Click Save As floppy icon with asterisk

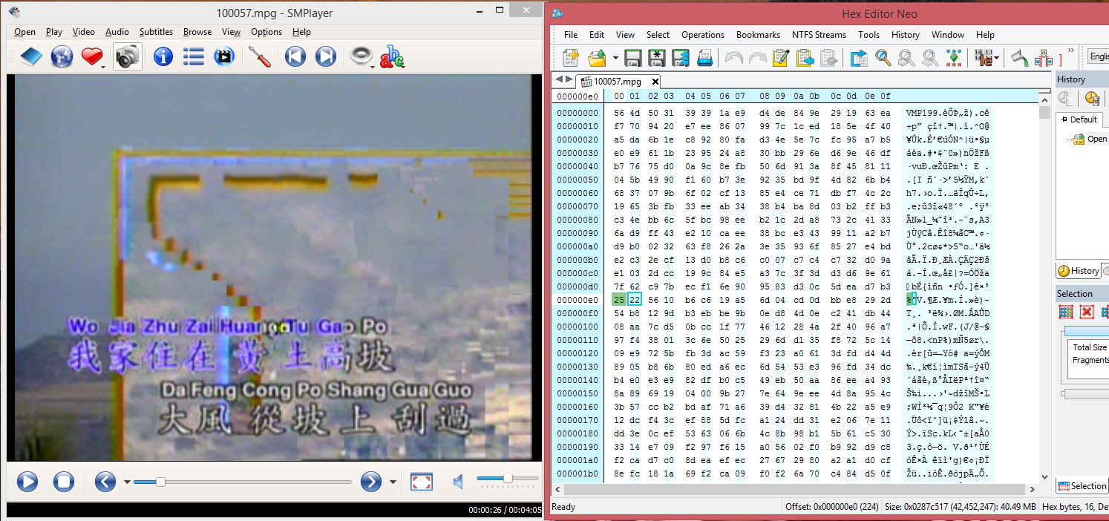[656, 57]
